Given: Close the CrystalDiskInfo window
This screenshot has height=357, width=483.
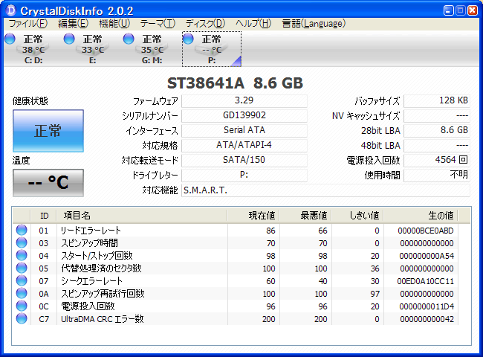Looking at the screenshot, I should pyautogui.click(x=473, y=10).
